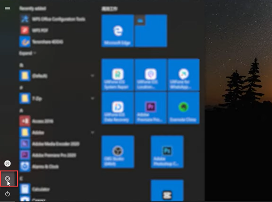Launch Adobe Media Encoder 2020
272x202 pixels.
[x=50, y=144]
